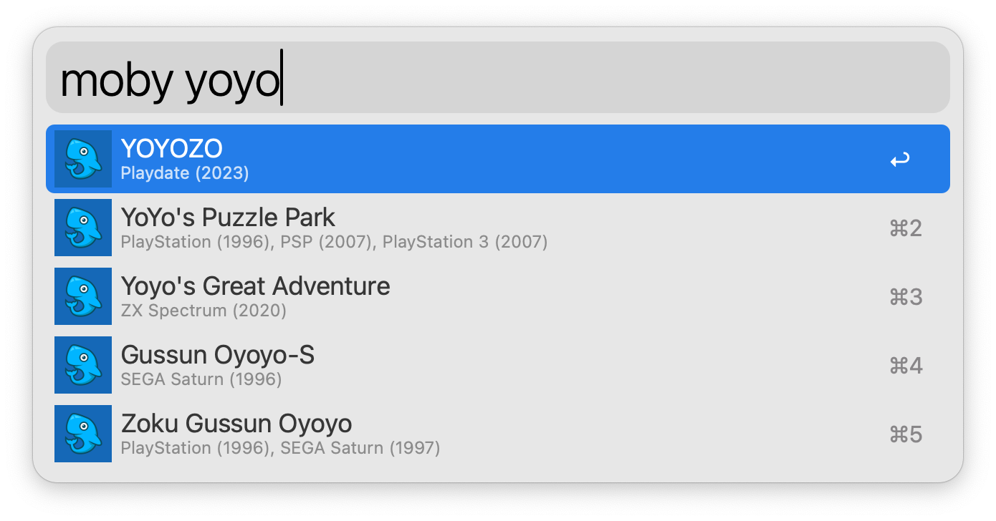This screenshot has height=521, width=996.
Task: Click the icon next to YoYo's Puzzle Park
Action: tap(83, 228)
